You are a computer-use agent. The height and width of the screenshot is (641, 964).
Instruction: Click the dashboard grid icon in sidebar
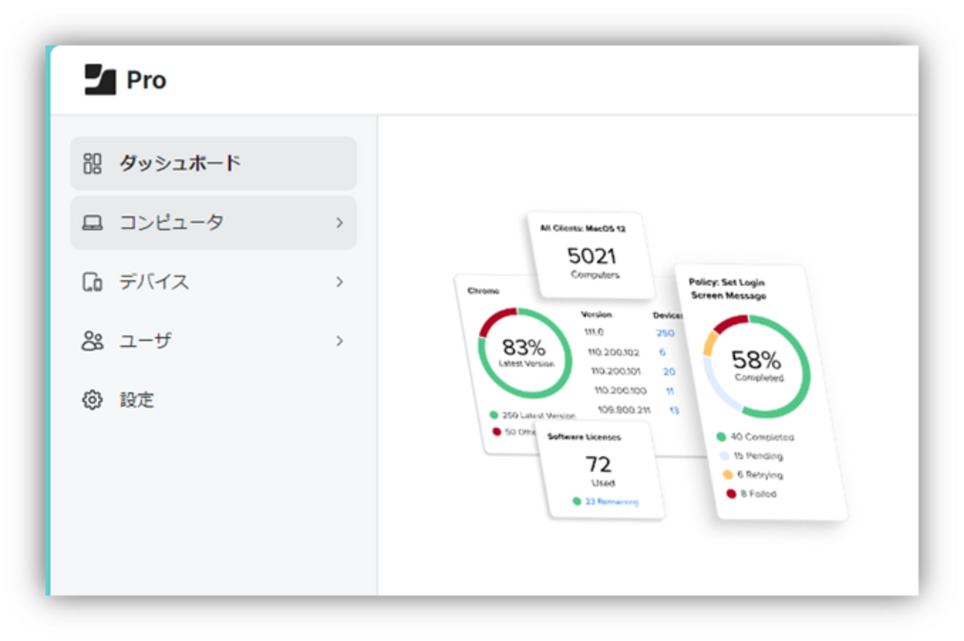(x=92, y=163)
